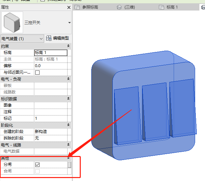Click the small button beside 分闸 value

pyautogui.click(x=70, y=165)
